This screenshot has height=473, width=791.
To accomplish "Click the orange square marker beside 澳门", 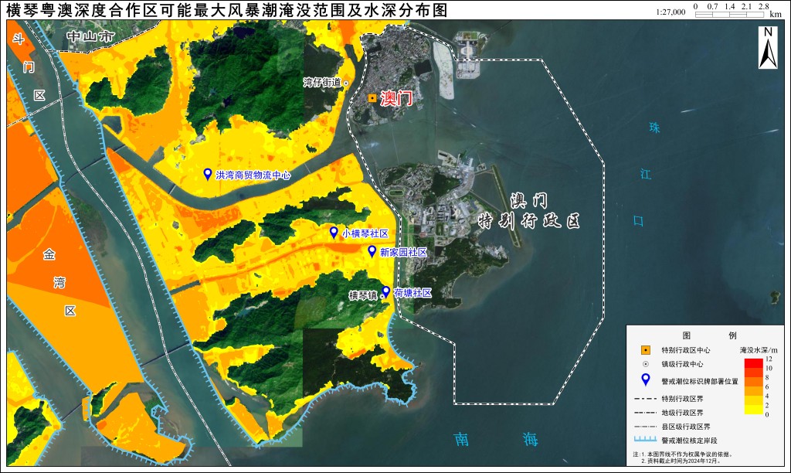I will coord(372,98).
